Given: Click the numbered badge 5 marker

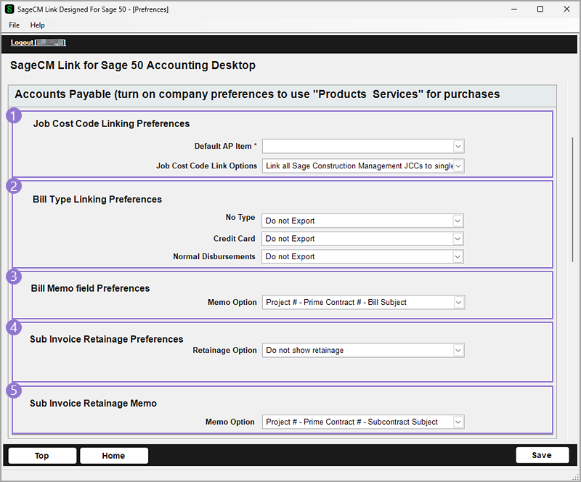Looking at the screenshot, I should (14, 391).
